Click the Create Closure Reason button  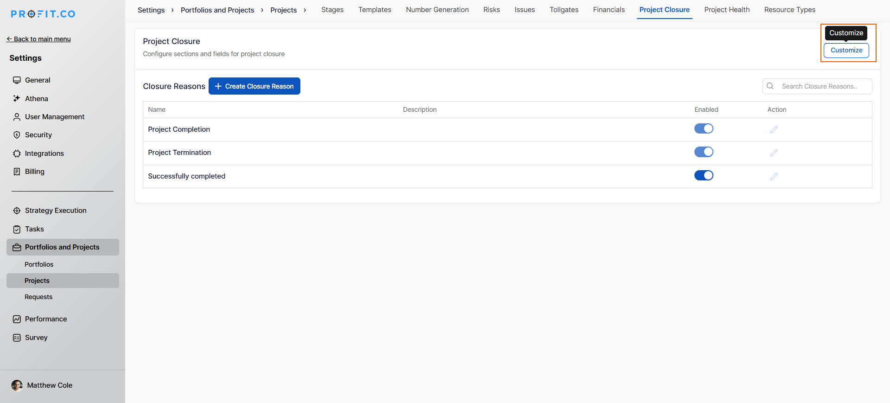pyautogui.click(x=254, y=86)
